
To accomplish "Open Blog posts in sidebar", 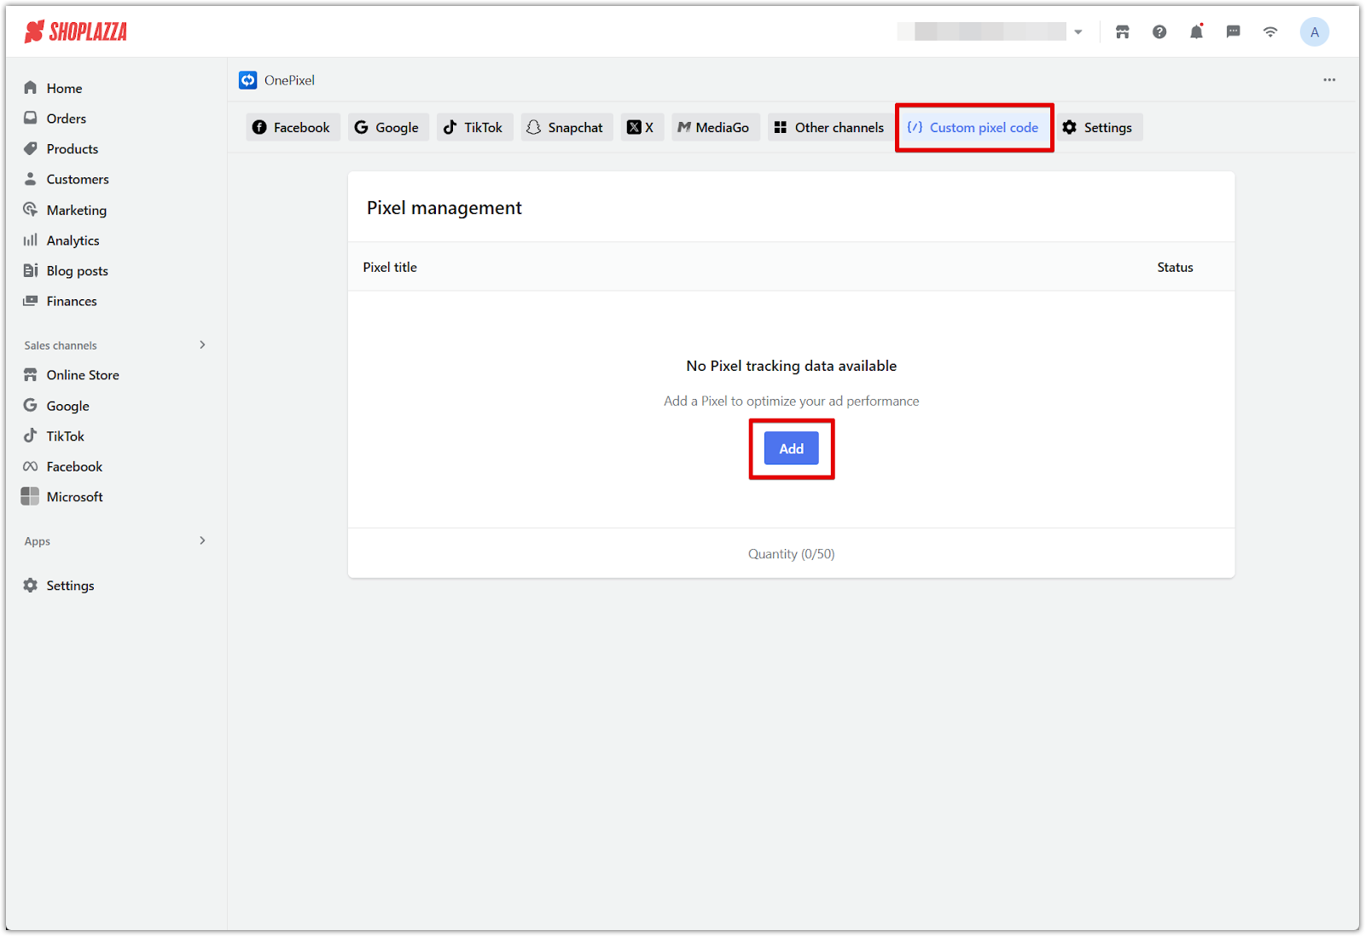I will pos(77,271).
